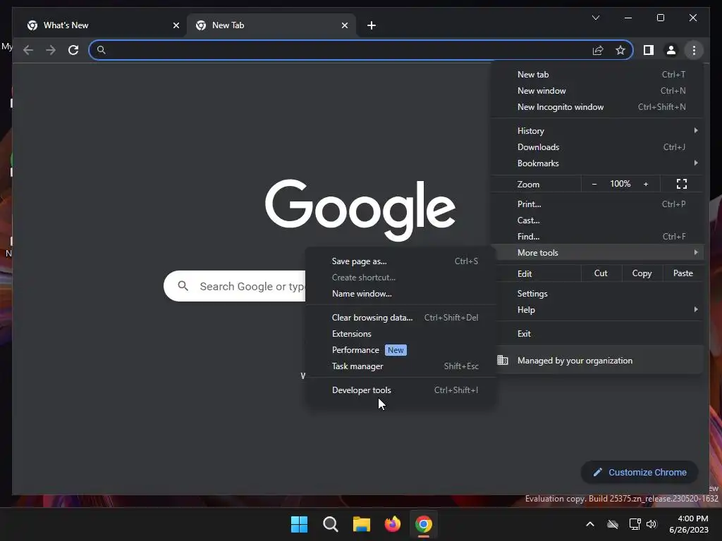
Task: Bookmark this tab with the star icon
Action: (620, 50)
